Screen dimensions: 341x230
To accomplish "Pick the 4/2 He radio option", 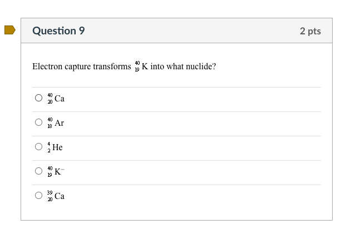I will pyautogui.click(x=38, y=147).
